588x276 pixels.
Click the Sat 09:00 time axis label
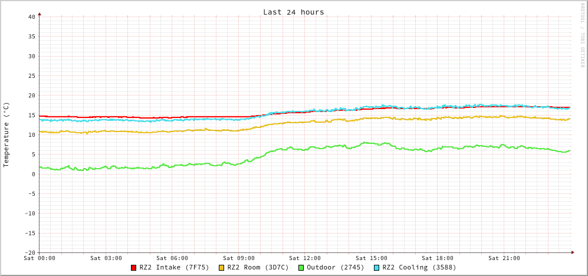[239, 258]
